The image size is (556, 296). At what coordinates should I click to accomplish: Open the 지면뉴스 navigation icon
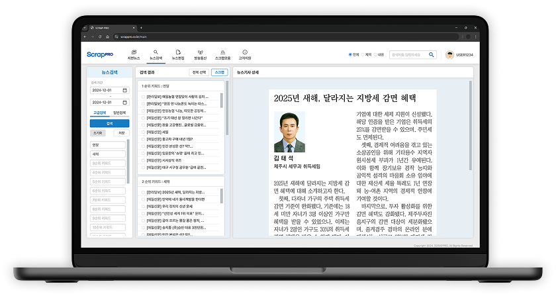132,53
